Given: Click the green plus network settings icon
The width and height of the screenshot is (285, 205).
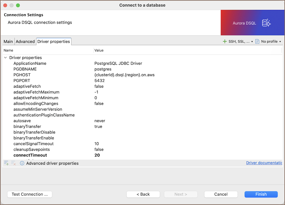Looking at the screenshot, I should [x=225, y=41].
